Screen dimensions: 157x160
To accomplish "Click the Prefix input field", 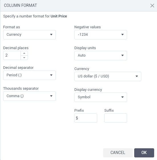I will (86, 118).
